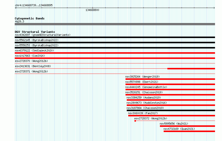Open the Cytogenetic Bands track title
The height and width of the screenshot is (141, 222).
30,18
